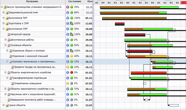Click red priority icon in top project row
Screen dimensions: 187x110
pos(68,7)
